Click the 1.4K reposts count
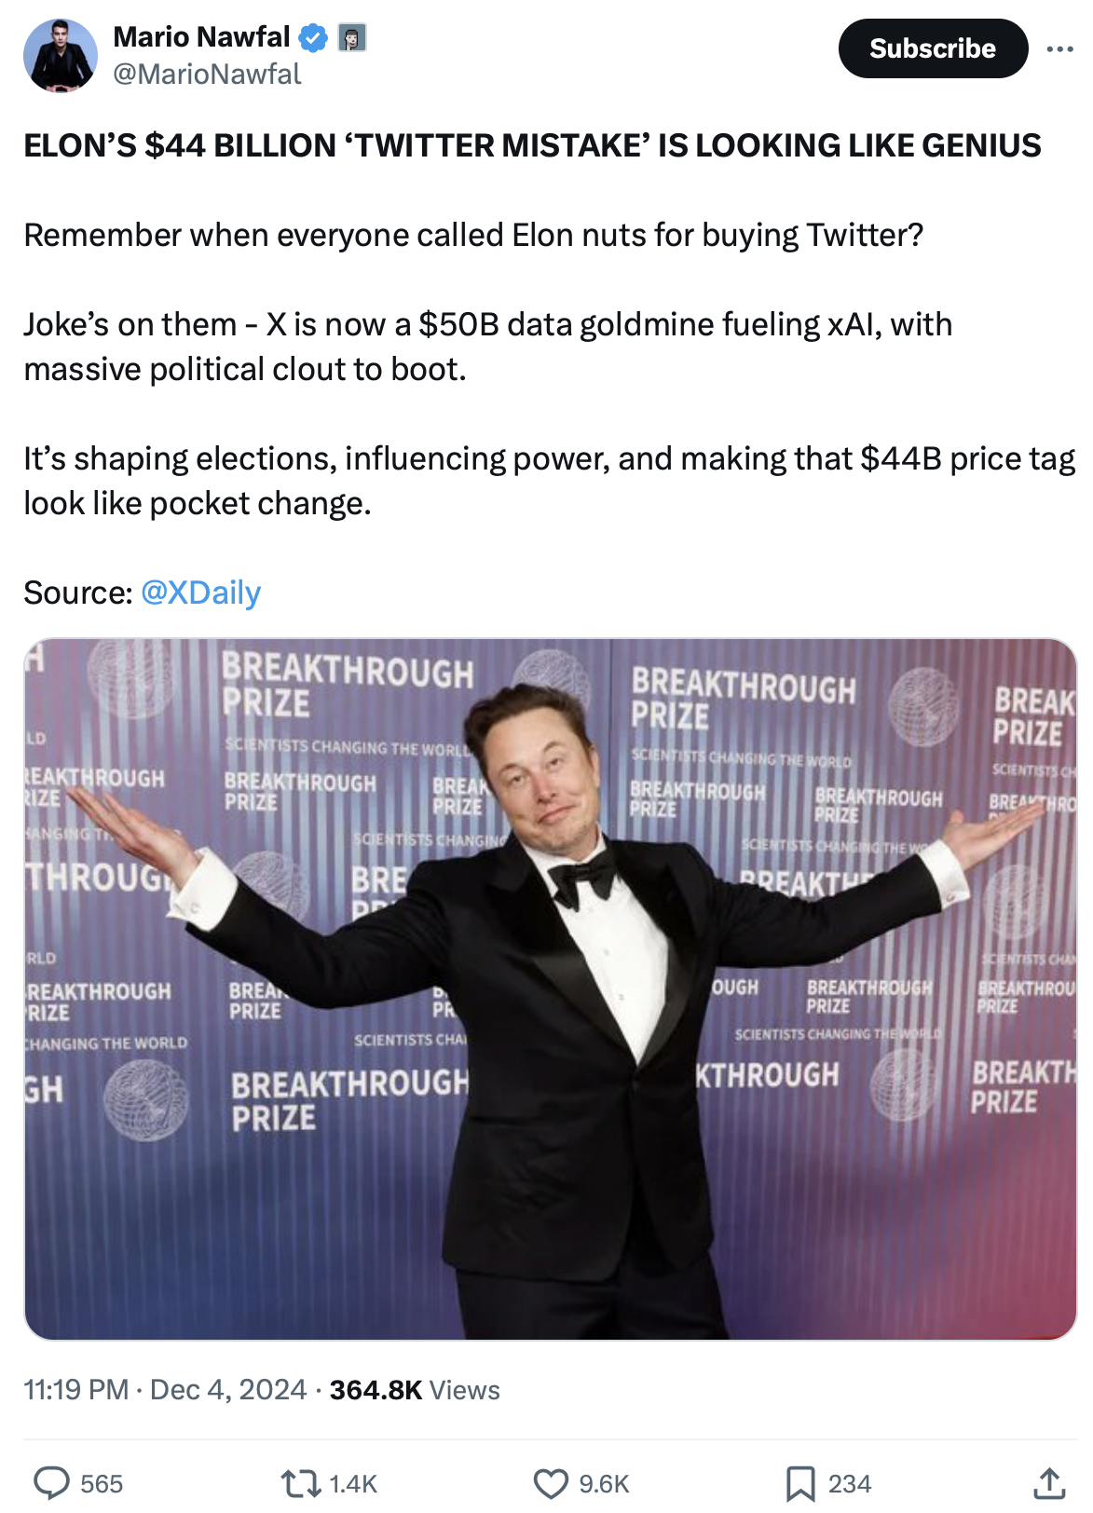 pyautogui.click(x=353, y=1483)
